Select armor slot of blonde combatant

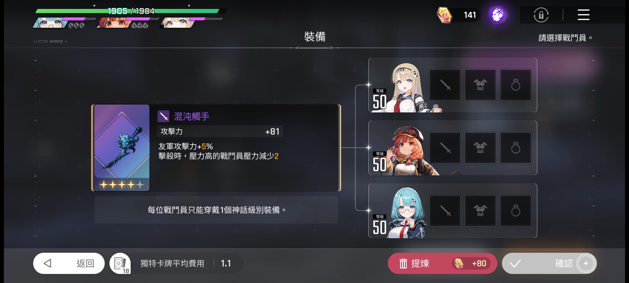tap(480, 85)
